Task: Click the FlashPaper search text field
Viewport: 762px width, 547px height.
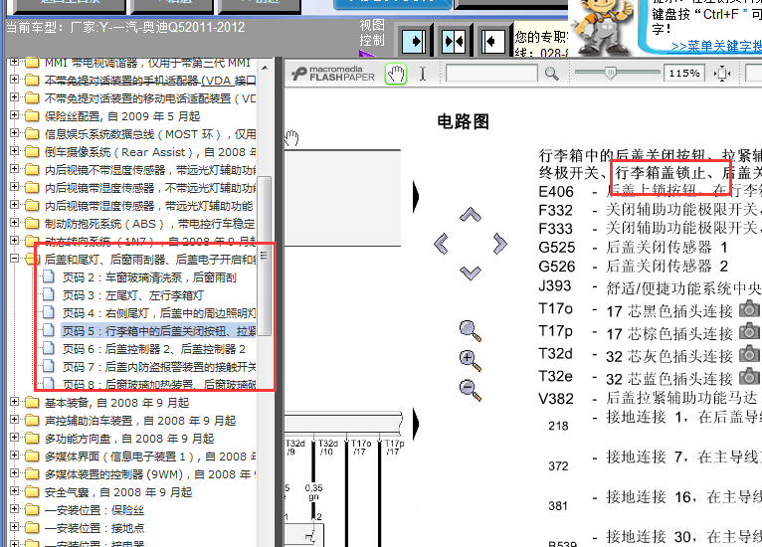Action: coord(491,74)
